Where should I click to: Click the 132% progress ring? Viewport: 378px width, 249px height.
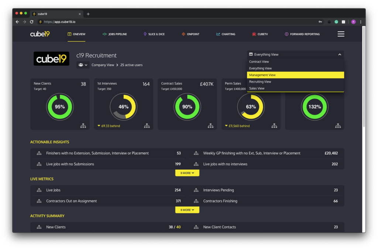[315, 107]
